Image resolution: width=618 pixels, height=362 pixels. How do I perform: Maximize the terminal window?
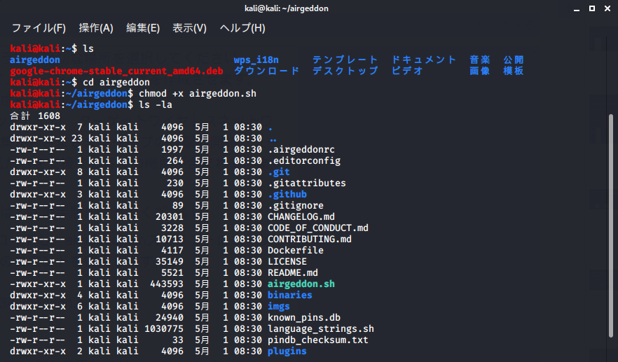point(592,8)
